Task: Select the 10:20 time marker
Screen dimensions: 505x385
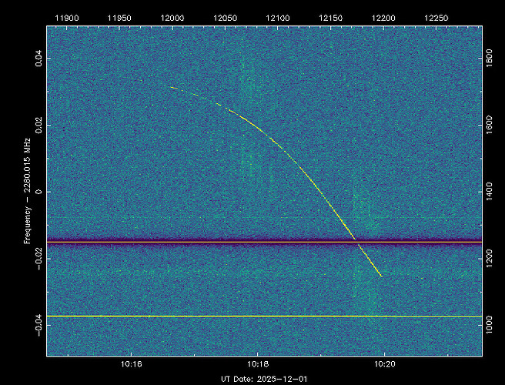Action: (385, 363)
